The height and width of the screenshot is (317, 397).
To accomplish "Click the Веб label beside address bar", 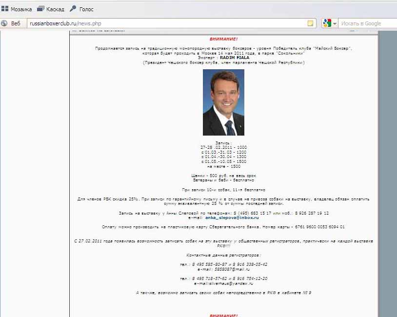I will (16, 23).
